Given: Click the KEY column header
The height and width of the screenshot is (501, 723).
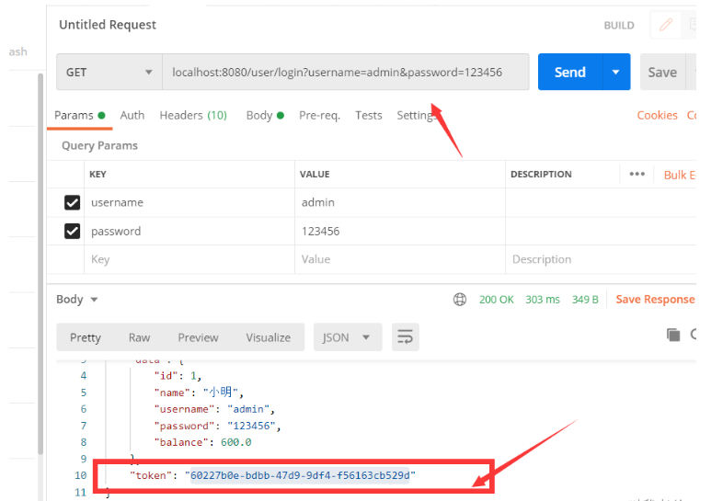Looking at the screenshot, I should (x=98, y=175).
